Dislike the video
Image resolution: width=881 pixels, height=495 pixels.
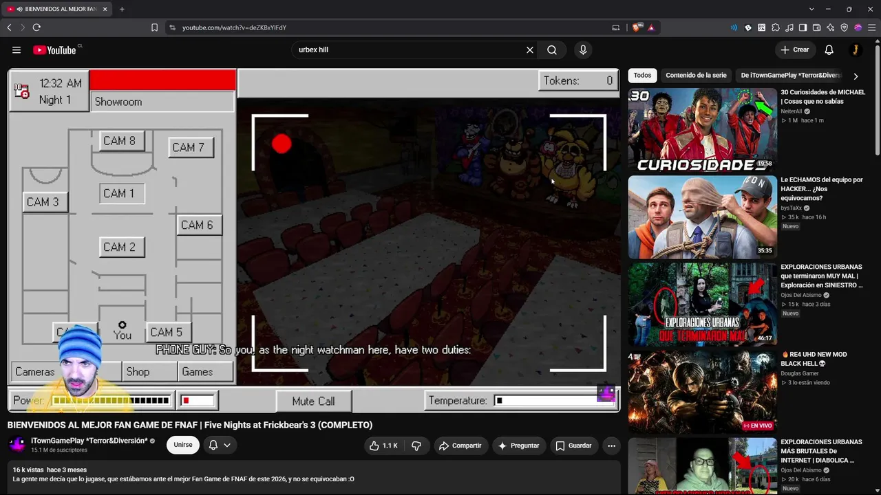tap(416, 445)
